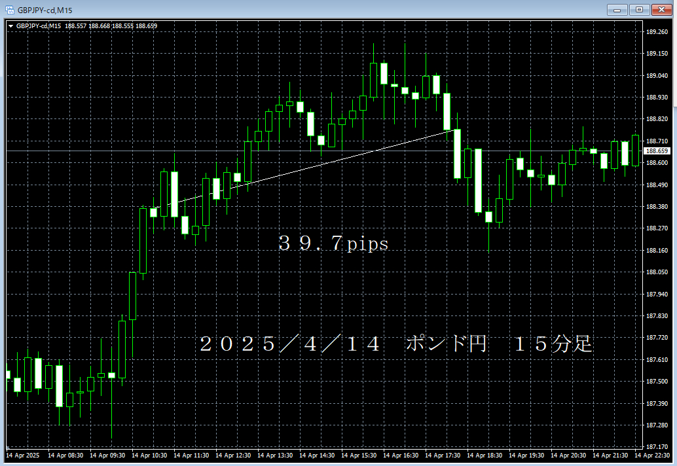Click the current price label 188.659

(657, 151)
